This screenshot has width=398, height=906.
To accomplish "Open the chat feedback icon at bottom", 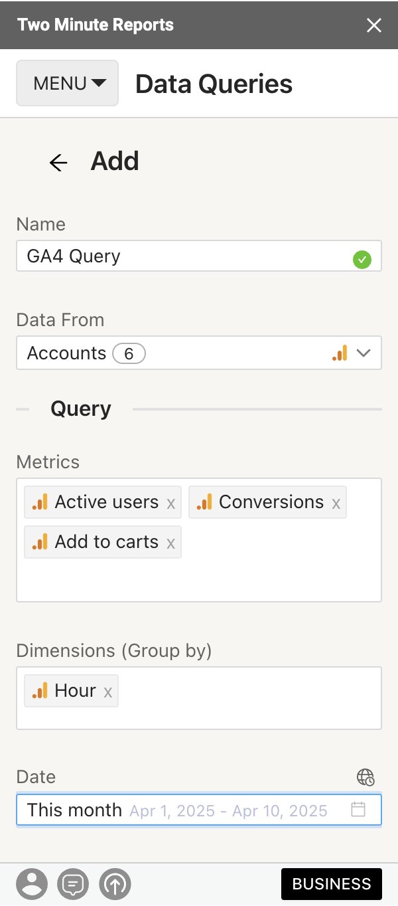I will (74, 884).
